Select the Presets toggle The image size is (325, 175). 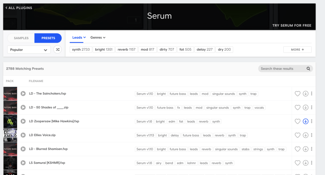tap(48, 38)
